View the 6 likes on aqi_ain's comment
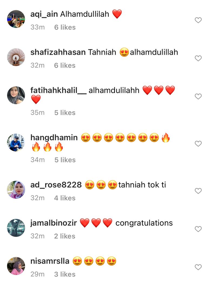This screenshot has height=291, width=214. (x=65, y=27)
